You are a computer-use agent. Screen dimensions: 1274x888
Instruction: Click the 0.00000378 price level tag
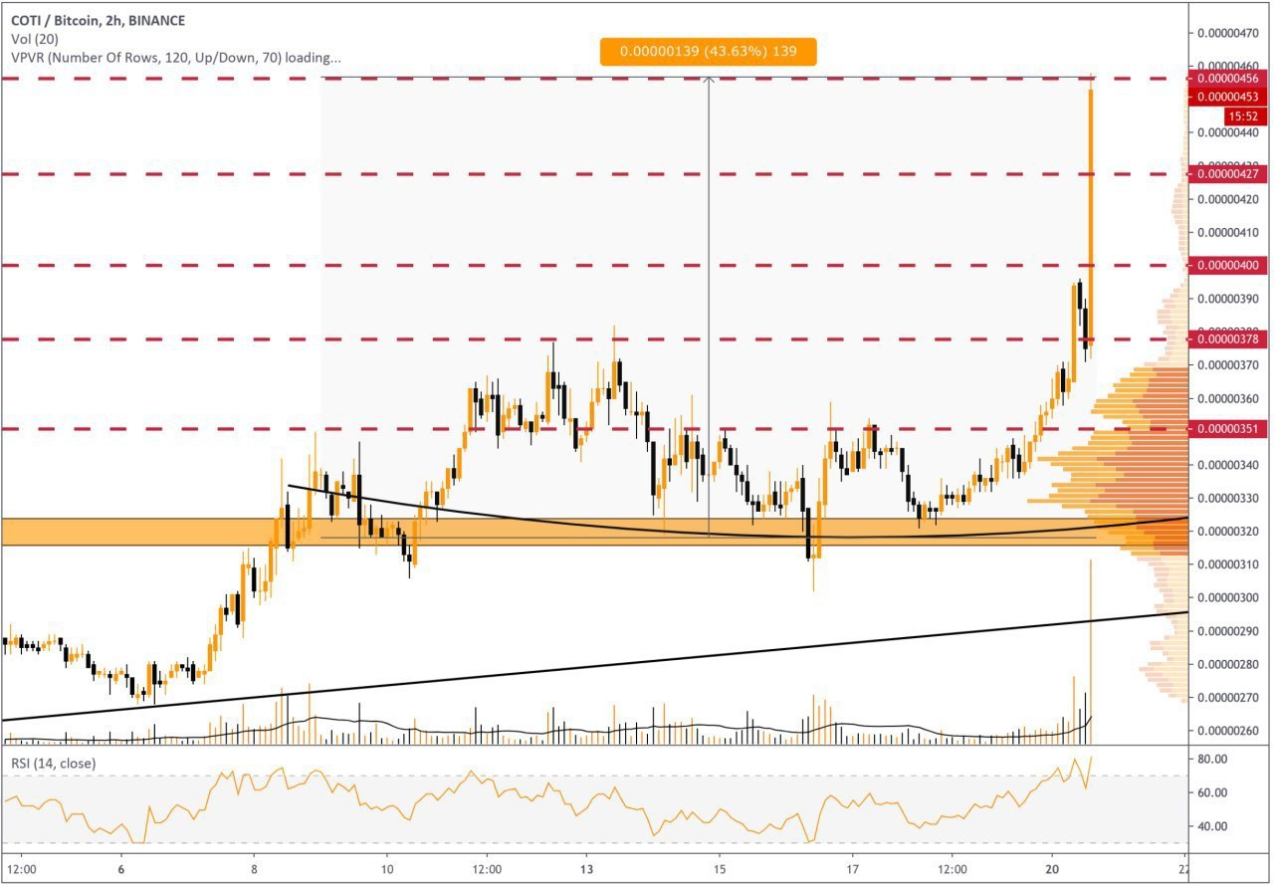1228,339
